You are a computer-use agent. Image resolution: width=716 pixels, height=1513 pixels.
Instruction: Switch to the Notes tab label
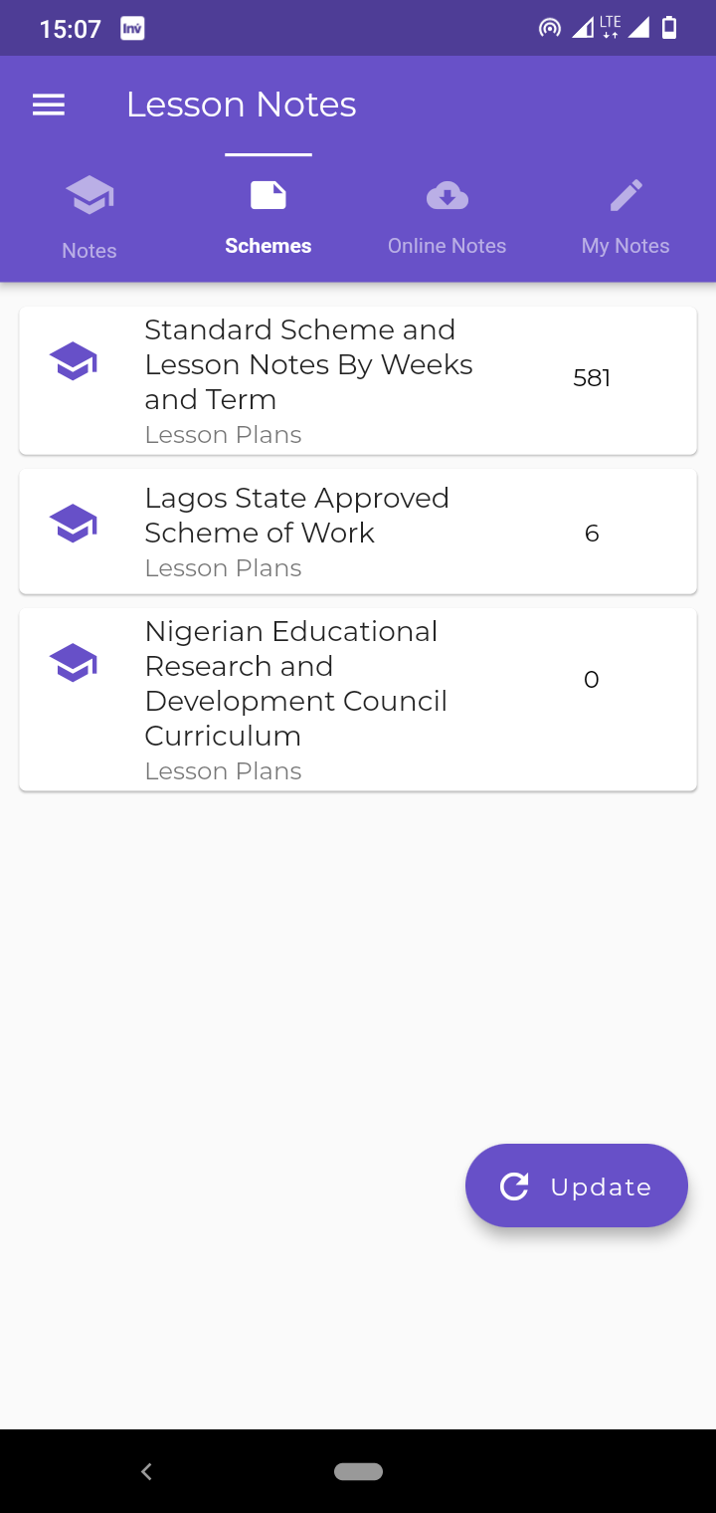click(89, 251)
